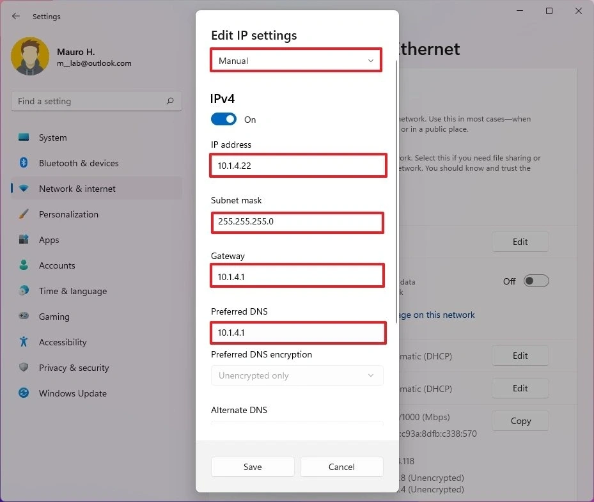Click inside the IP address field
Viewport: 594px width, 502px height.
[x=297, y=165]
